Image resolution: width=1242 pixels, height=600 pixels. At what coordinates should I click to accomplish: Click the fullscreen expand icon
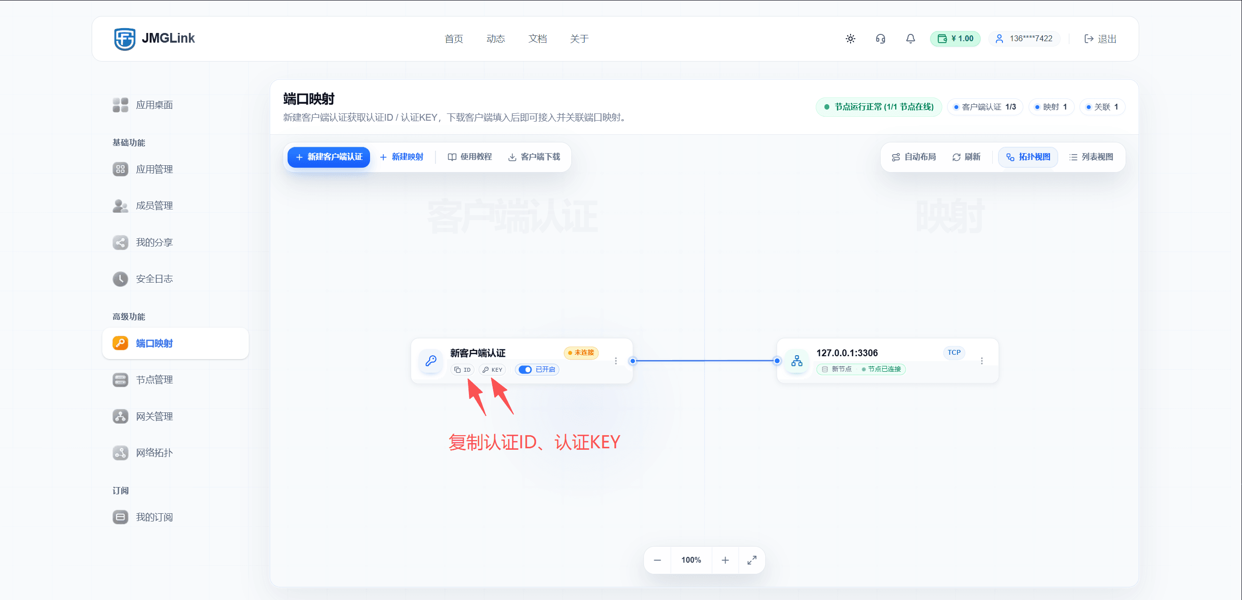[x=752, y=560]
